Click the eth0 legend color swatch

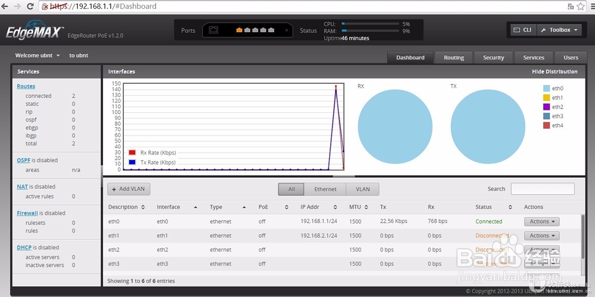pyautogui.click(x=546, y=89)
